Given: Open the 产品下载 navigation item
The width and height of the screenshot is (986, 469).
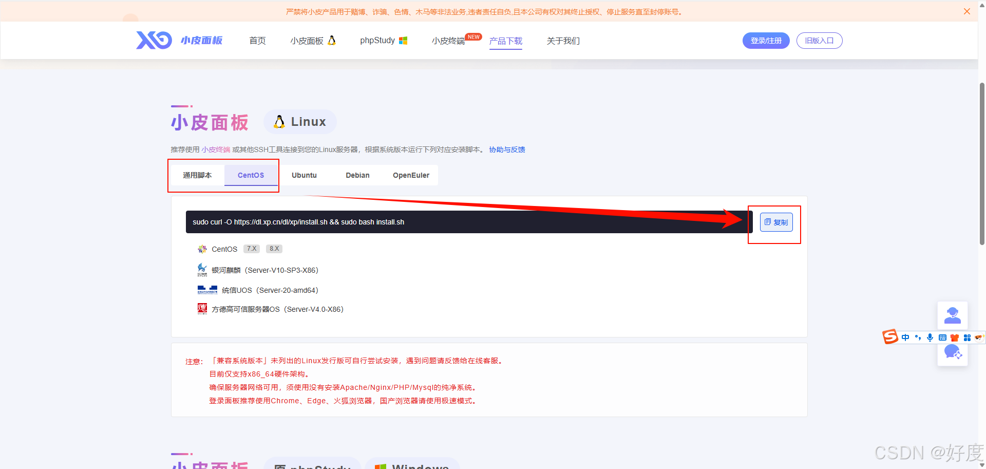Looking at the screenshot, I should pyautogui.click(x=506, y=41).
